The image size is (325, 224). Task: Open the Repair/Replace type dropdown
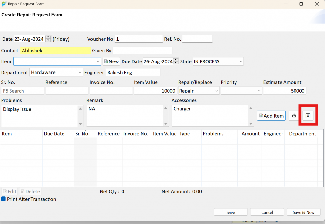216,91
